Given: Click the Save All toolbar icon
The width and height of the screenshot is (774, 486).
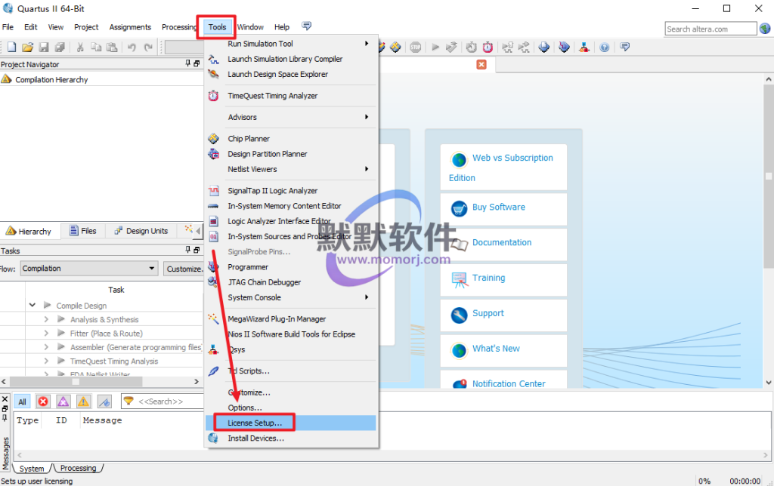Looking at the screenshot, I should [60, 48].
